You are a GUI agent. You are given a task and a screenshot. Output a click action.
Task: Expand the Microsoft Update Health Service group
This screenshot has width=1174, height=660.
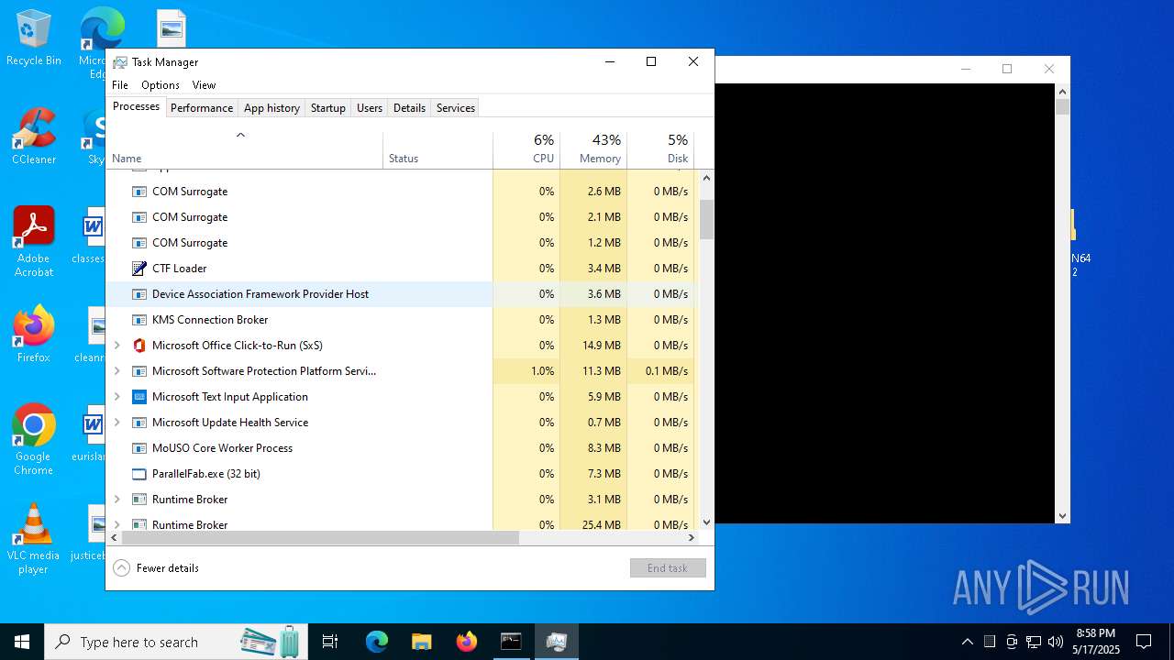[116, 423]
